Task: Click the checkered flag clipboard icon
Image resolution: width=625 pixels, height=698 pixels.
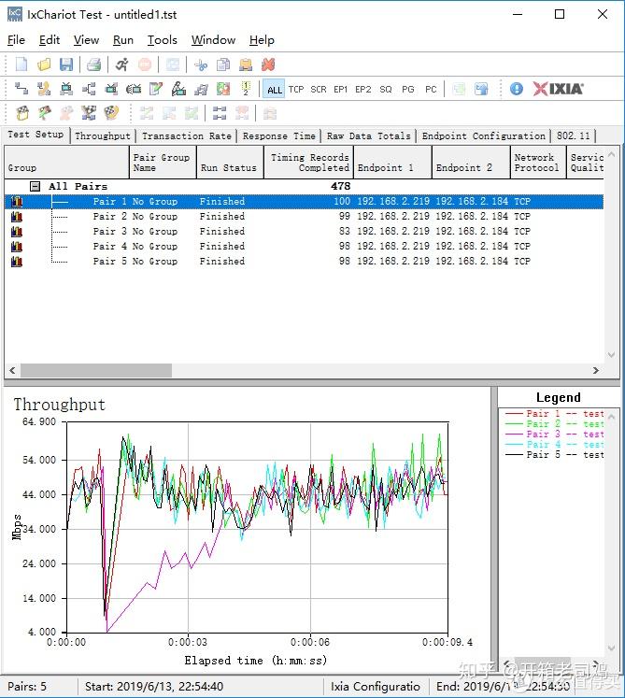Action: (22, 113)
